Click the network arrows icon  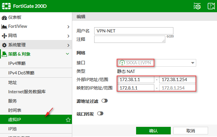point(4,36)
